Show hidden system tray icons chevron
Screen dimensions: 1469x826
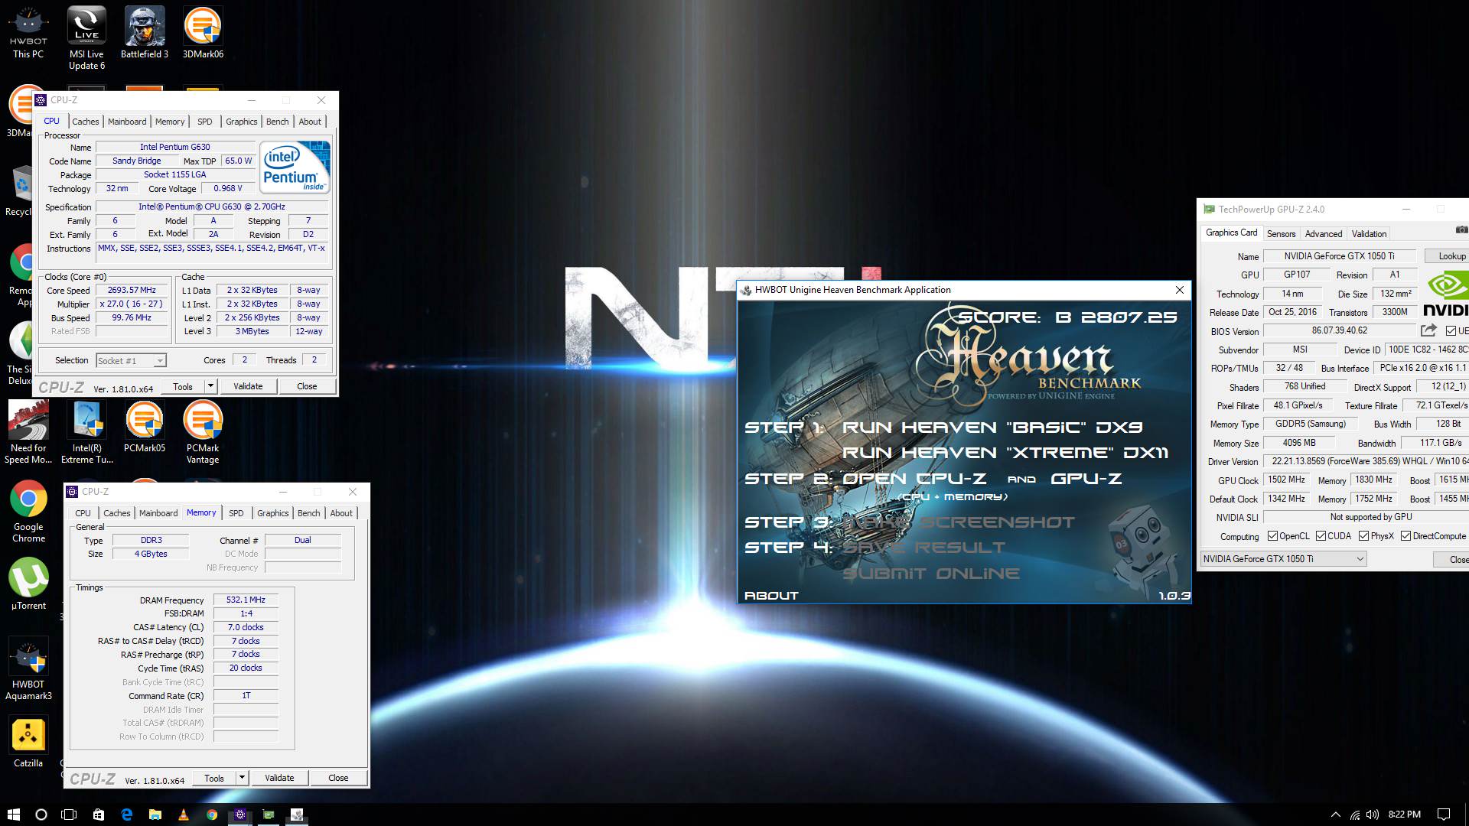[1336, 815]
